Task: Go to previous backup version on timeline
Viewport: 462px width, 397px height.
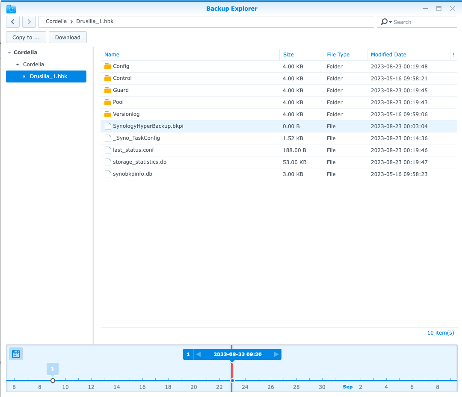Action: pyautogui.click(x=198, y=354)
